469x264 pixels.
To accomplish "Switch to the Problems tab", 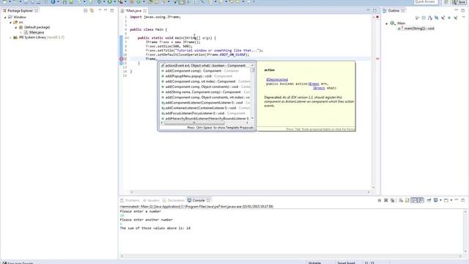I will click(x=130, y=200).
